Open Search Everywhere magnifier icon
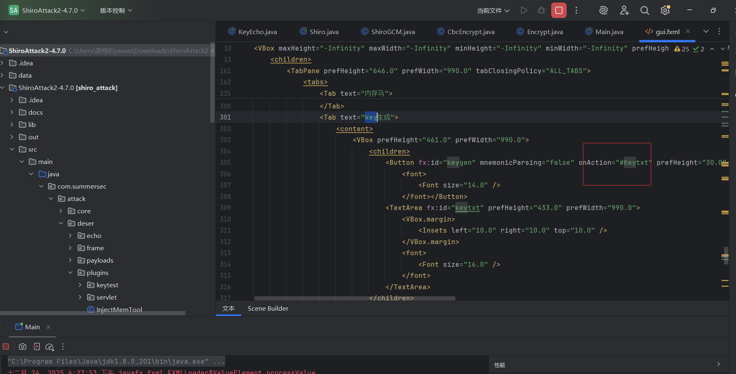This screenshot has height=374, width=736. click(645, 10)
